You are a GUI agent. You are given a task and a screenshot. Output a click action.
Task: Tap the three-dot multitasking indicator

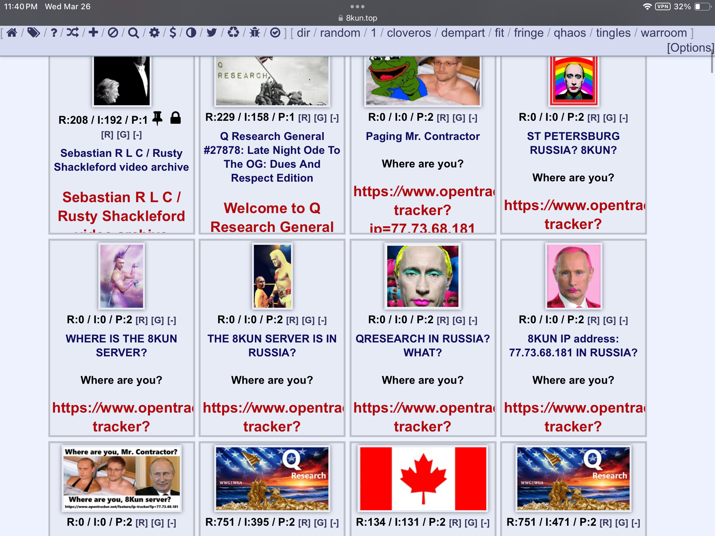pos(358,6)
